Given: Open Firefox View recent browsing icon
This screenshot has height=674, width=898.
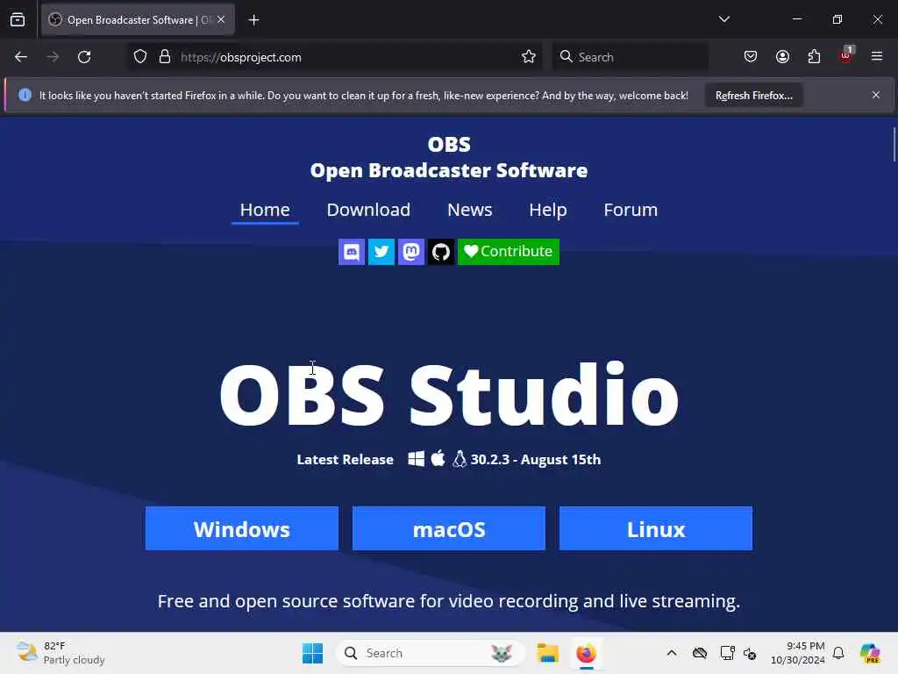Looking at the screenshot, I should pos(18,20).
